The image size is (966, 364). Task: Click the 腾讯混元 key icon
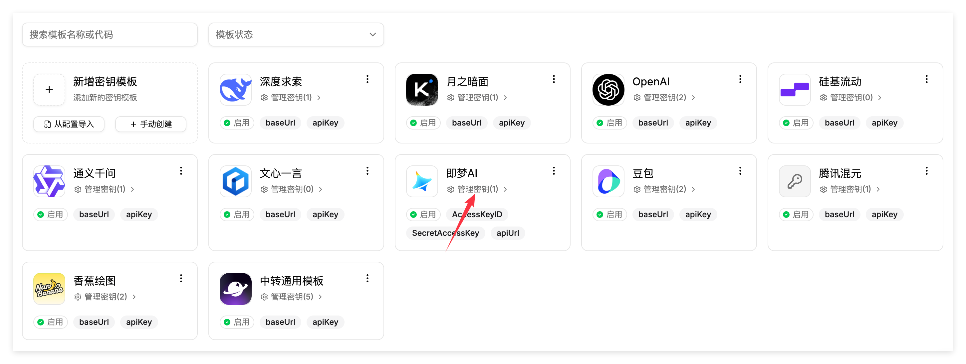[795, 181]
